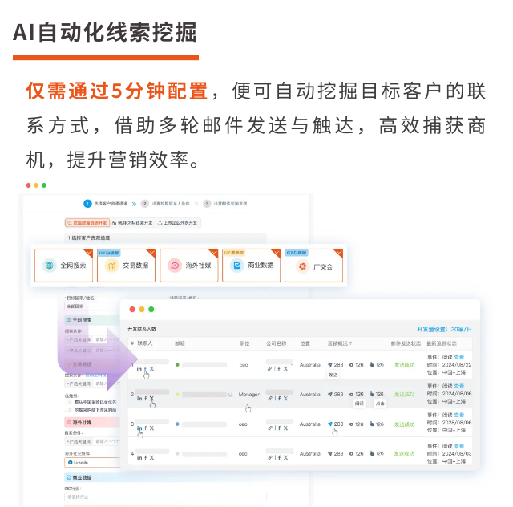
Task: Select the 全网搜索 channel card
Action: click(x=64, y=266)
